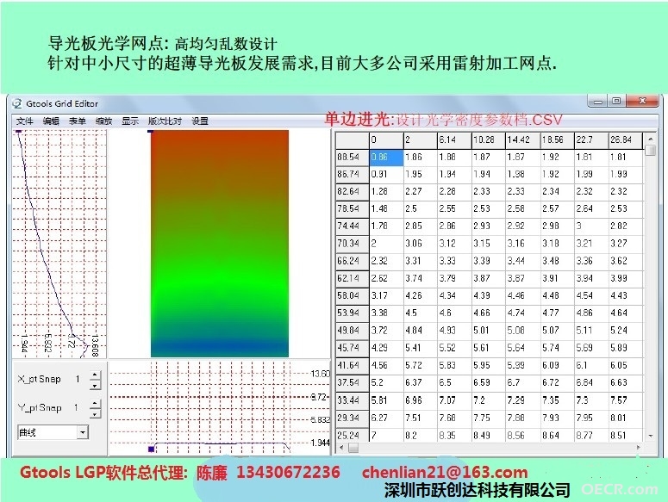Select row header 66.24

352,261
